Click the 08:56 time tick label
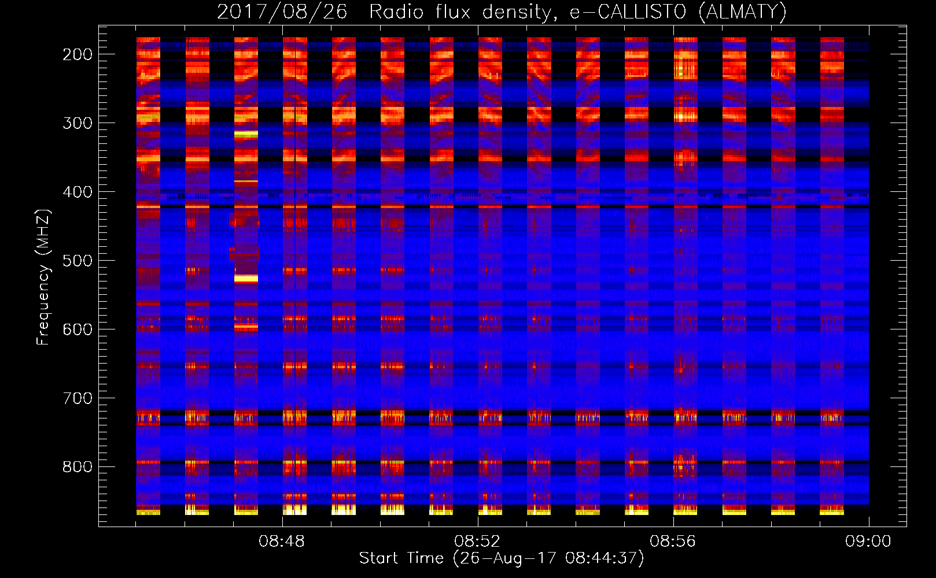936x578 pixels. pos(673,542)
